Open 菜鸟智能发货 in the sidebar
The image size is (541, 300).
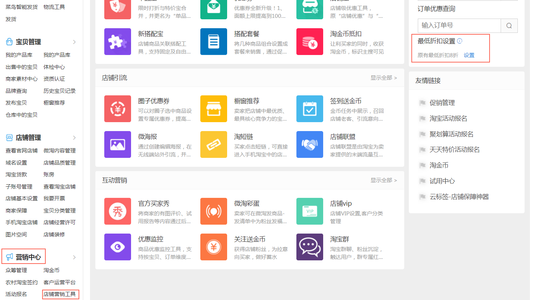(x=21, y=7)
